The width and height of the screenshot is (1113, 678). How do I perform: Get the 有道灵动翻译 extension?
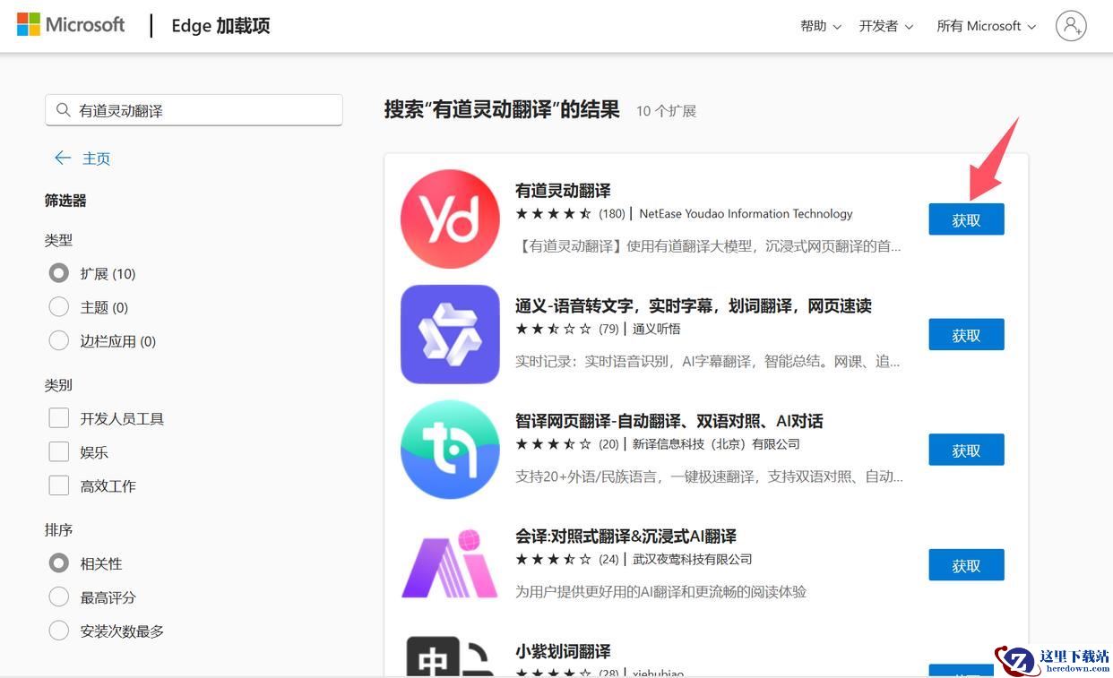(966, 219)
